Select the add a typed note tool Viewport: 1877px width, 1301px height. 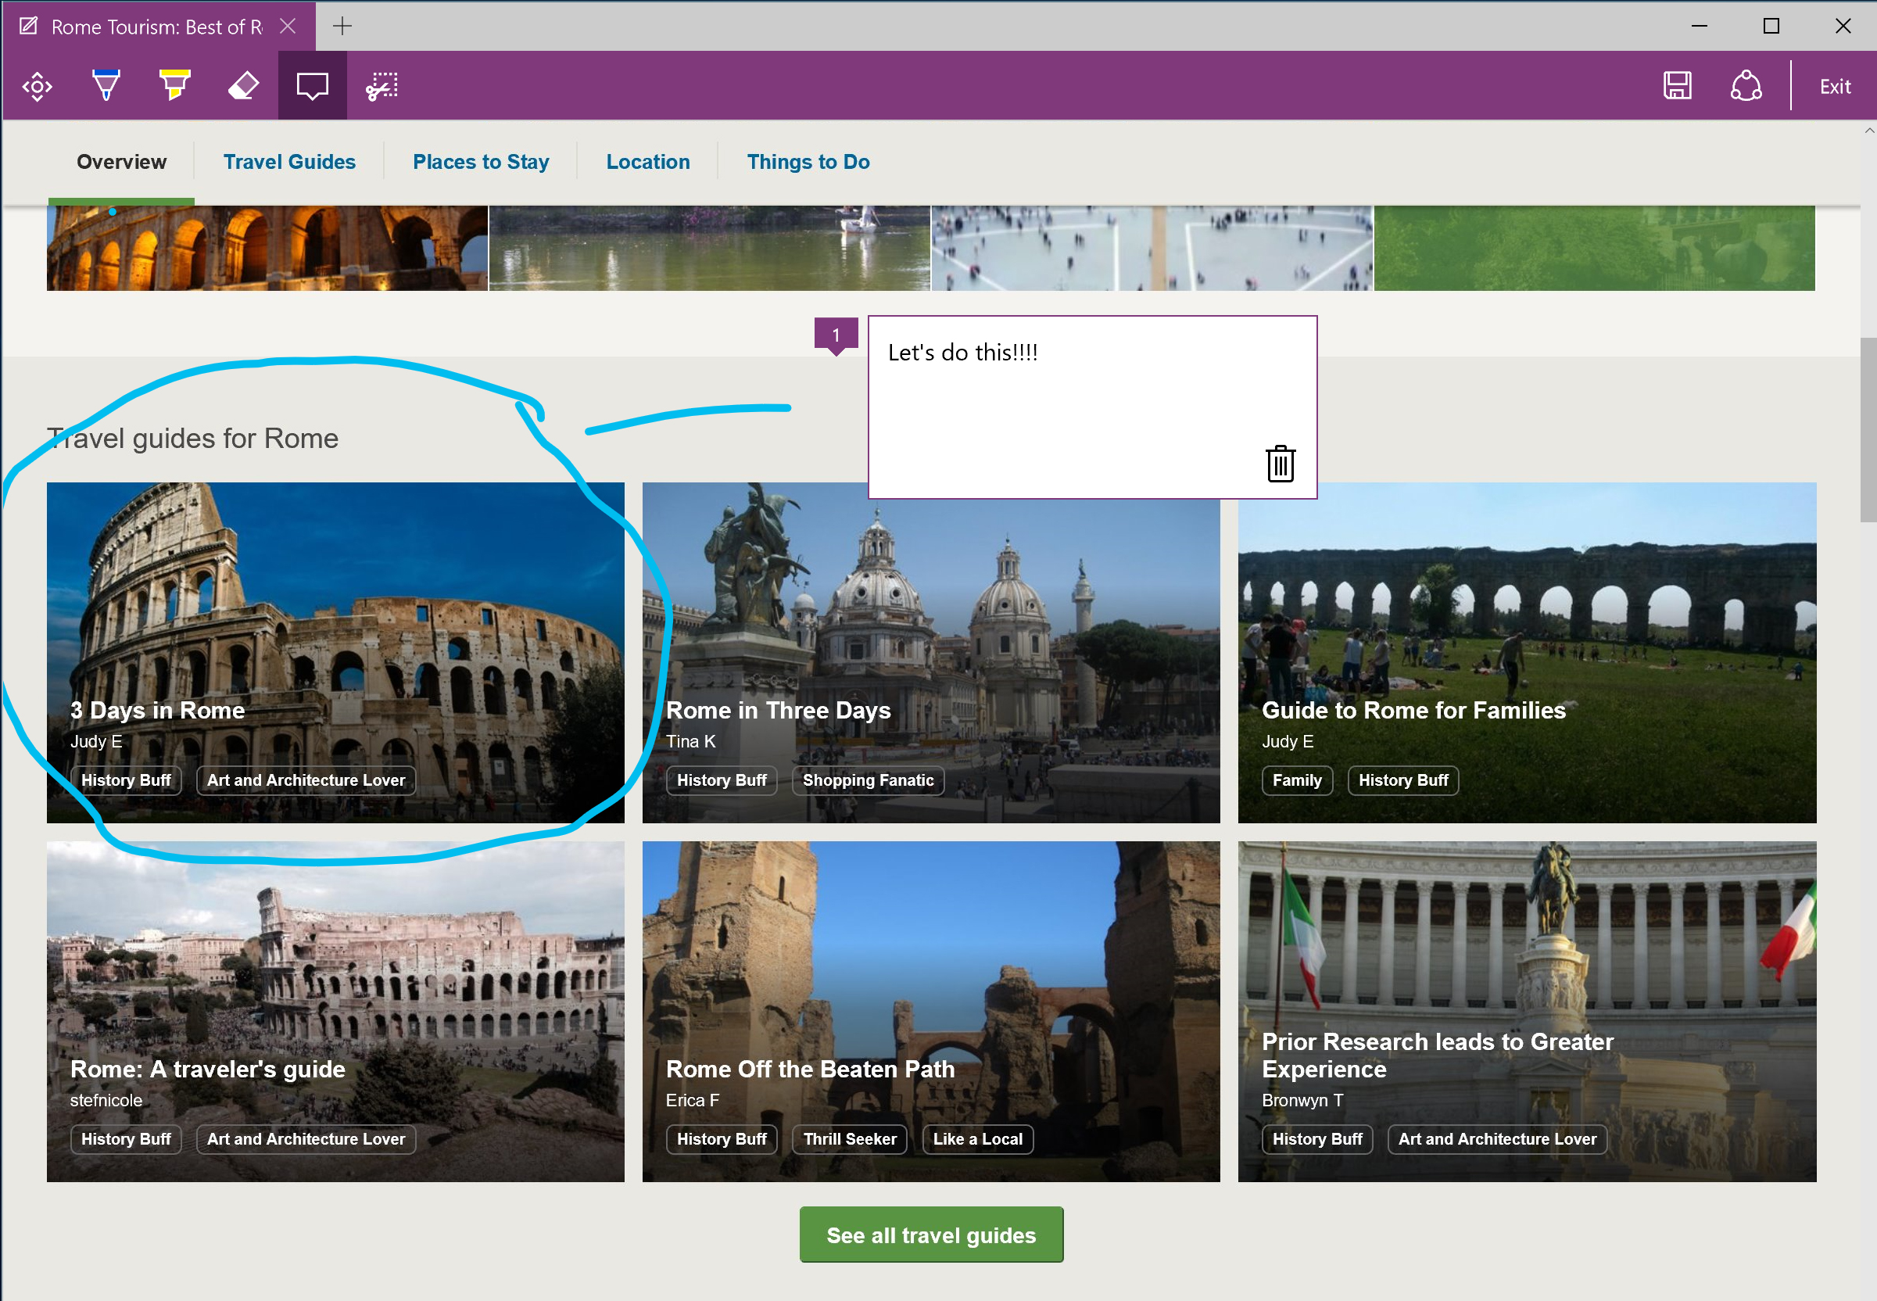point(310,84)
